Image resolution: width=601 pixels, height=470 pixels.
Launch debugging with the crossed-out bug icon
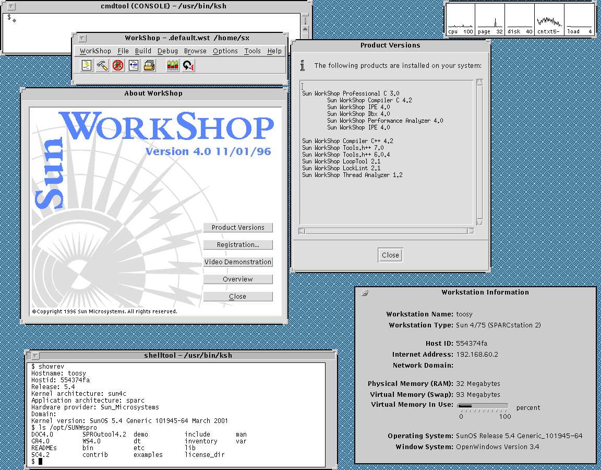[118, 66]
